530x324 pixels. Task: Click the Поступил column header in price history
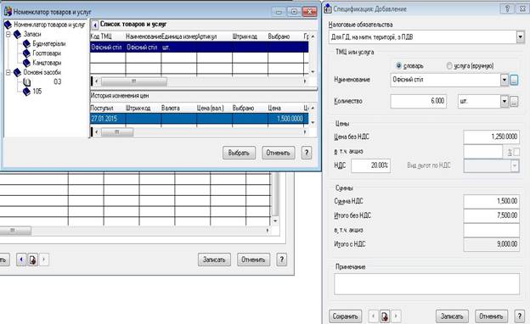(x=108, y=109)
